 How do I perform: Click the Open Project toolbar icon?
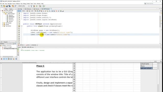(7, 6)
